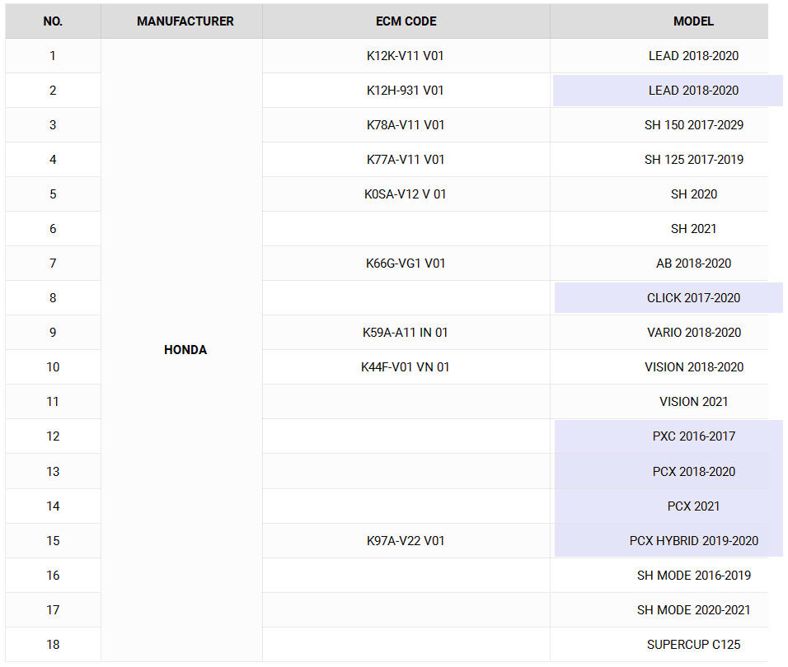Open the PCX HYBRID 2019-2020 model

tap(693, 541)
